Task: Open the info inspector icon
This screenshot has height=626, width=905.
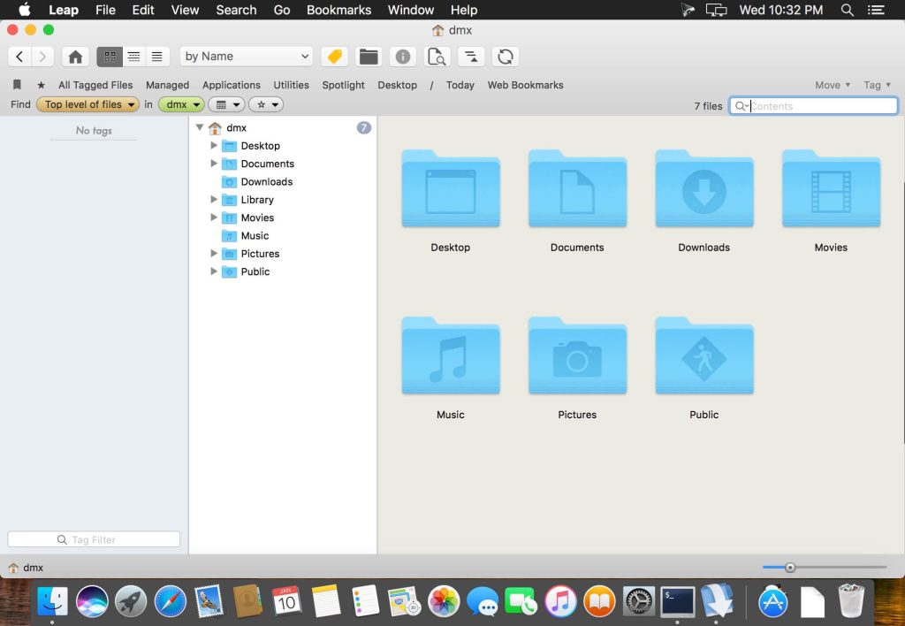Action: click(x=403, y=57)
